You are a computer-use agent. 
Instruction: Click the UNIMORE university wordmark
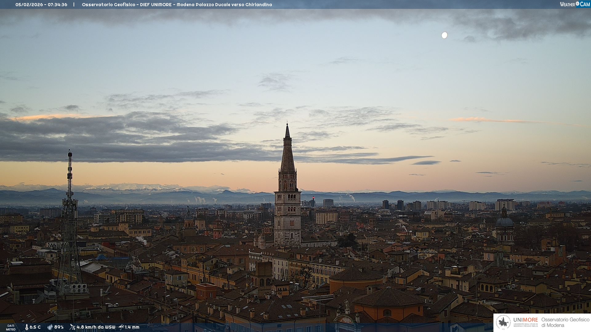525,320
